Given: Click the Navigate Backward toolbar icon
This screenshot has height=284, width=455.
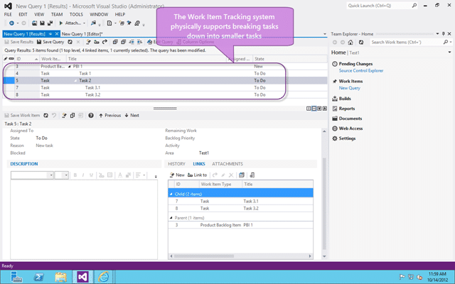Looking at the screenshot, I should (11, 23).
